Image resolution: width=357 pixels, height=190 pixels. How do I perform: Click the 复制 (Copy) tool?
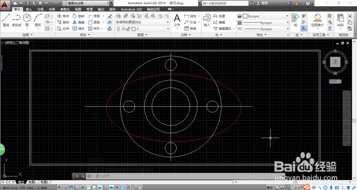point(63,22)
